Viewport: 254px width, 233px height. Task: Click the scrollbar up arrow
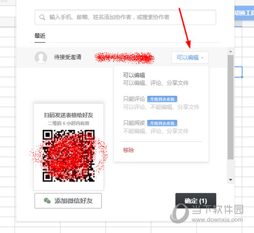[x=231, y=51]
